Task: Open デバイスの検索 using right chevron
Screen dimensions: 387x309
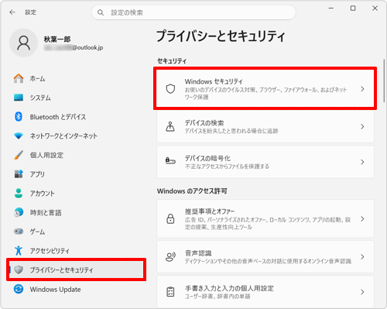Action: click(x=362, y=126)
